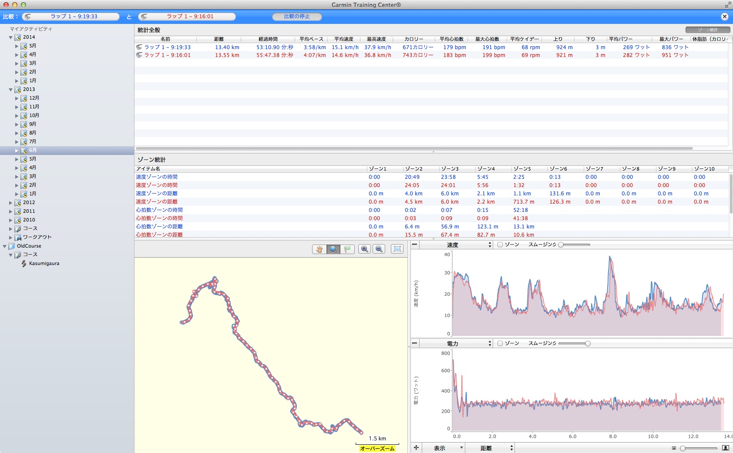
Task: Expand the 2011 tree node
Action: pos(11,211)
